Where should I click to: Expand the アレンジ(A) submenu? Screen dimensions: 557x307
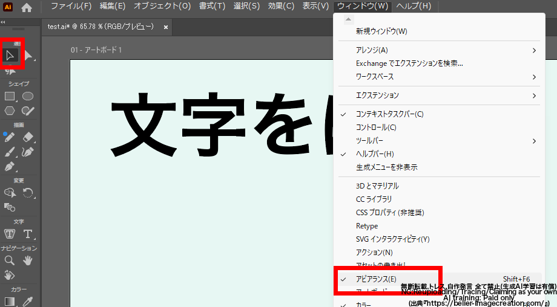(439, 50)
